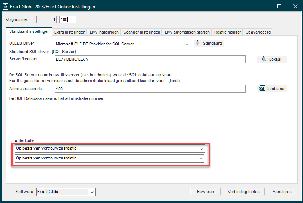Open the Geavanceerd tab
The height and width of the screenshot is (203, 303).
tap(258, 32)
